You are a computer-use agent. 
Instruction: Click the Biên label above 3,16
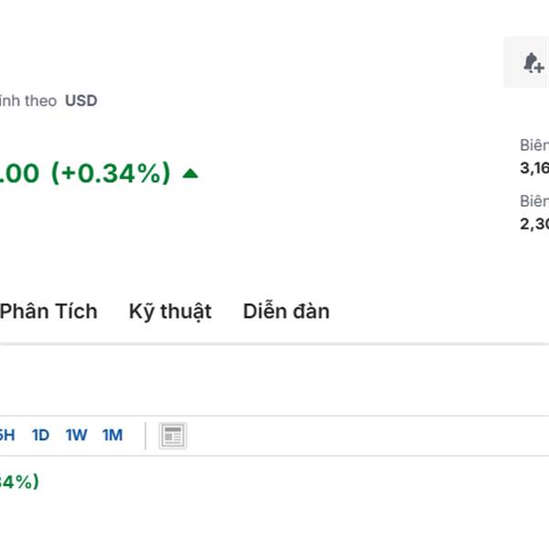[x=534, y=145]
